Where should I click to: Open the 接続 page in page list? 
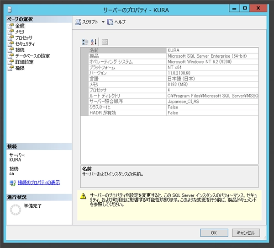click(x=20, y=50)
